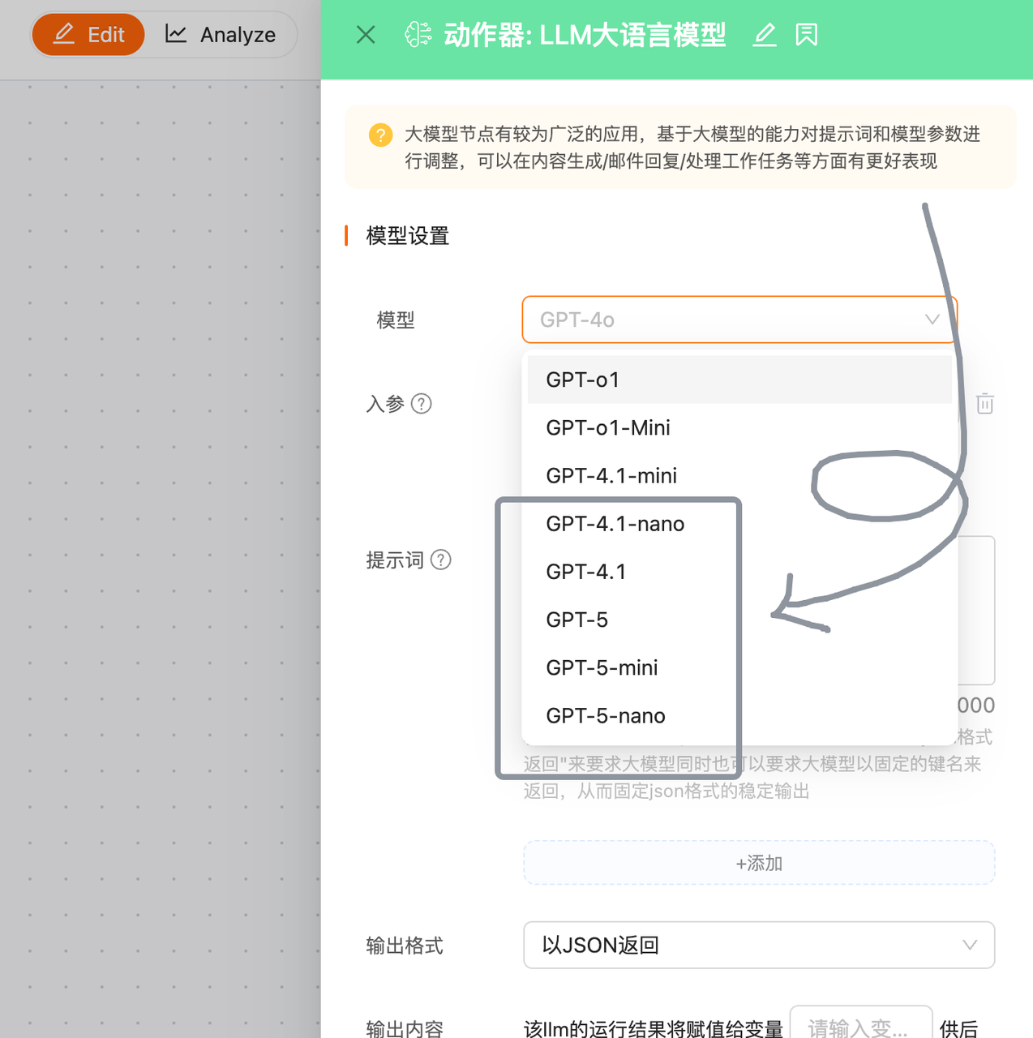1033x1038 pixels.
Task: Pick GPT-4.1-mini from the list
Action: [739, 475]
